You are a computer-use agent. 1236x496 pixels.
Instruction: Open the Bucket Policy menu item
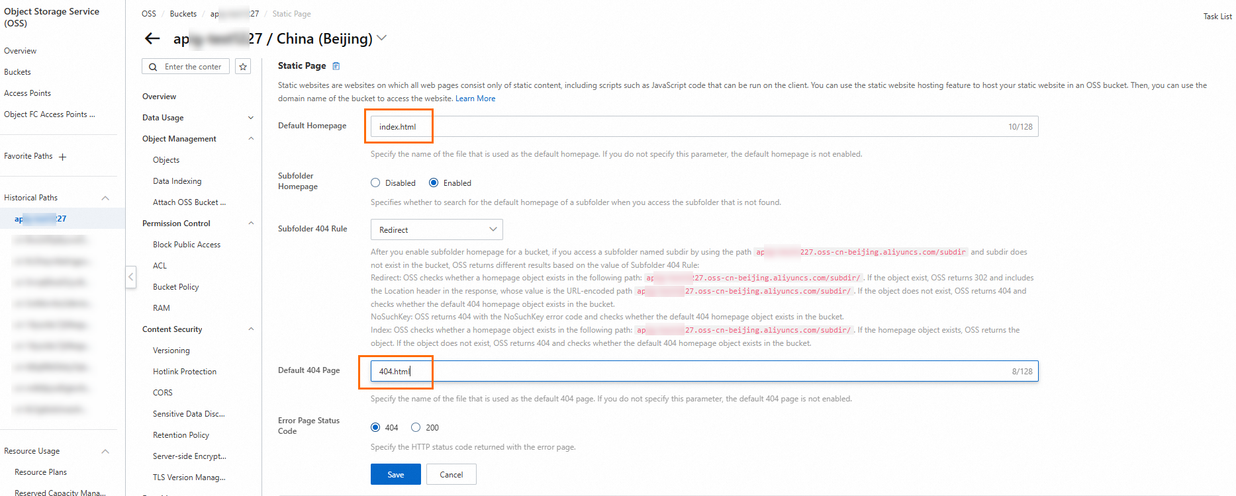[176, 287]
